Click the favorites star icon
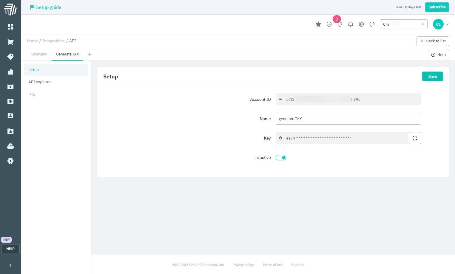The height and width of the screenshot is (274, 455). pos(318,24)
